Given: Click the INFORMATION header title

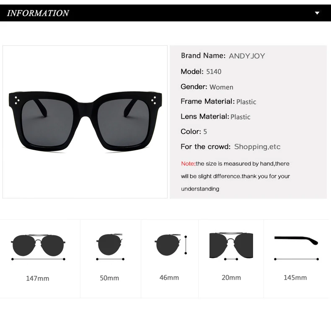Looking at the screenshot, I should coord(38,13).
